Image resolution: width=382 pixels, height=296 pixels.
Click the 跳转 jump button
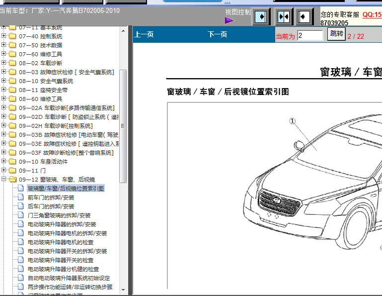click(336, 34)
